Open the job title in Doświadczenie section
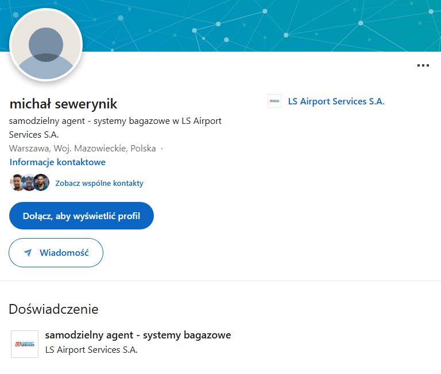Screen dimensions: 441x374 point(138,335)
